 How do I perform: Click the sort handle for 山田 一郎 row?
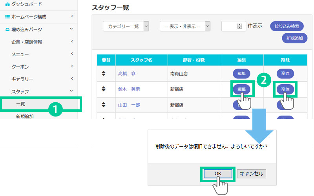coord(104,105)
